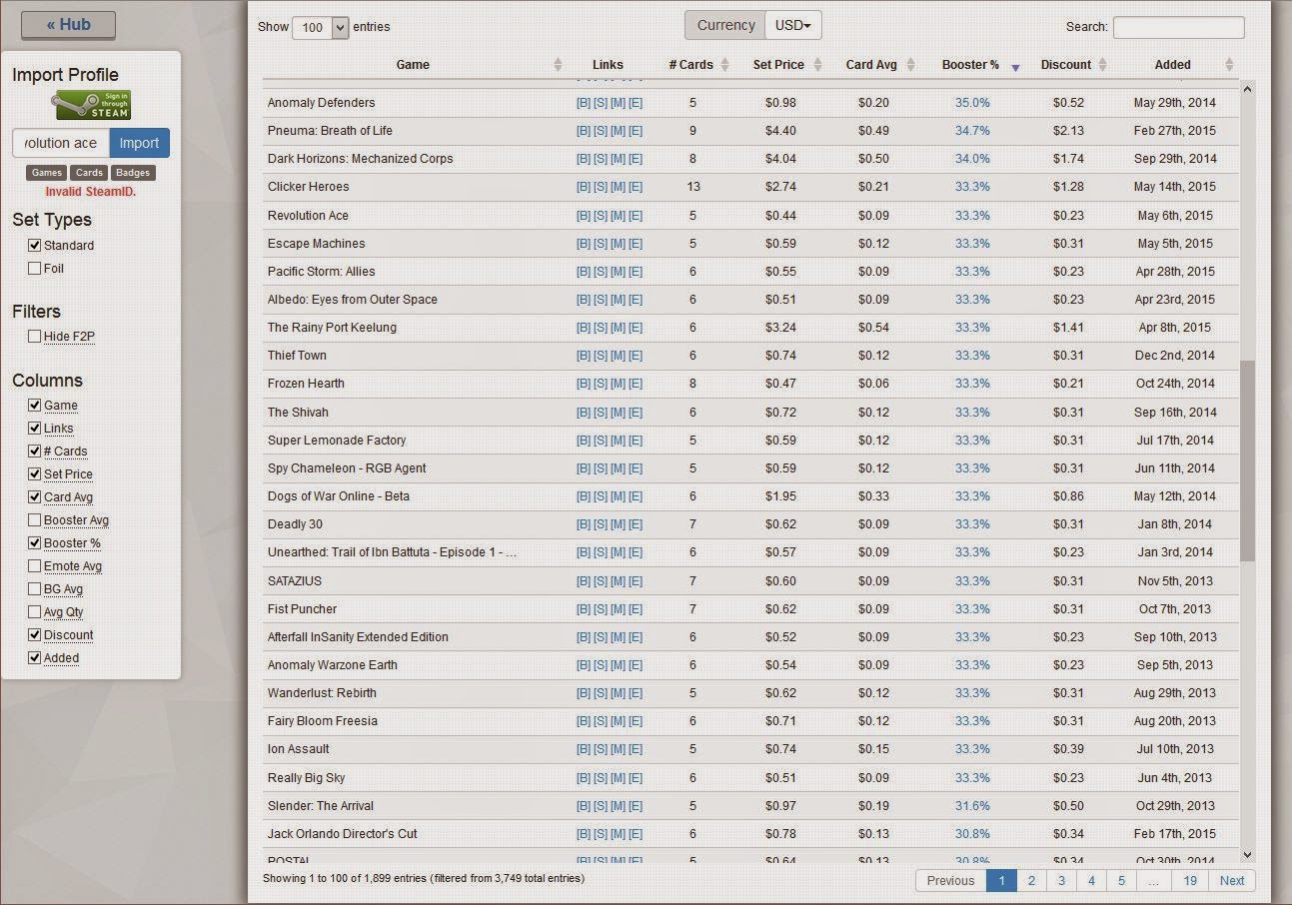Select The Rainy Port Keelung row name
Image resolution: width=1292 pixels, height=905 pixels.
click(332, 328)
